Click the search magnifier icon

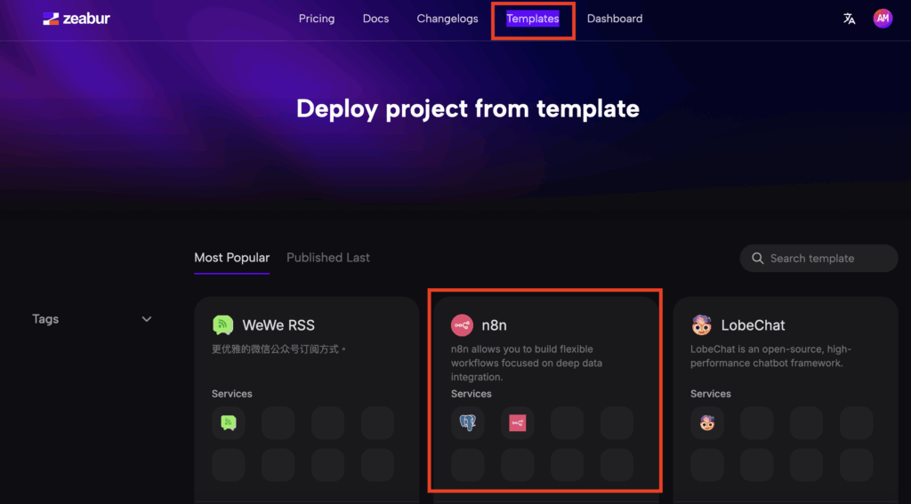758,259
